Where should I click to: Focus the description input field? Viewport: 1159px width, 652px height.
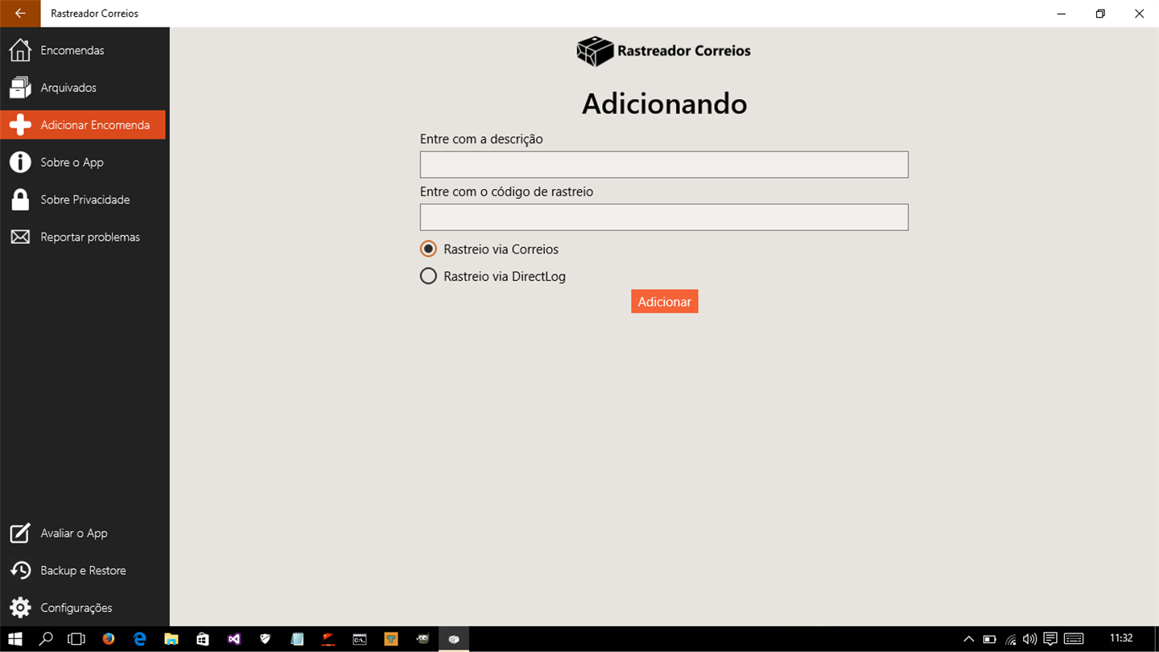[664, 164]
